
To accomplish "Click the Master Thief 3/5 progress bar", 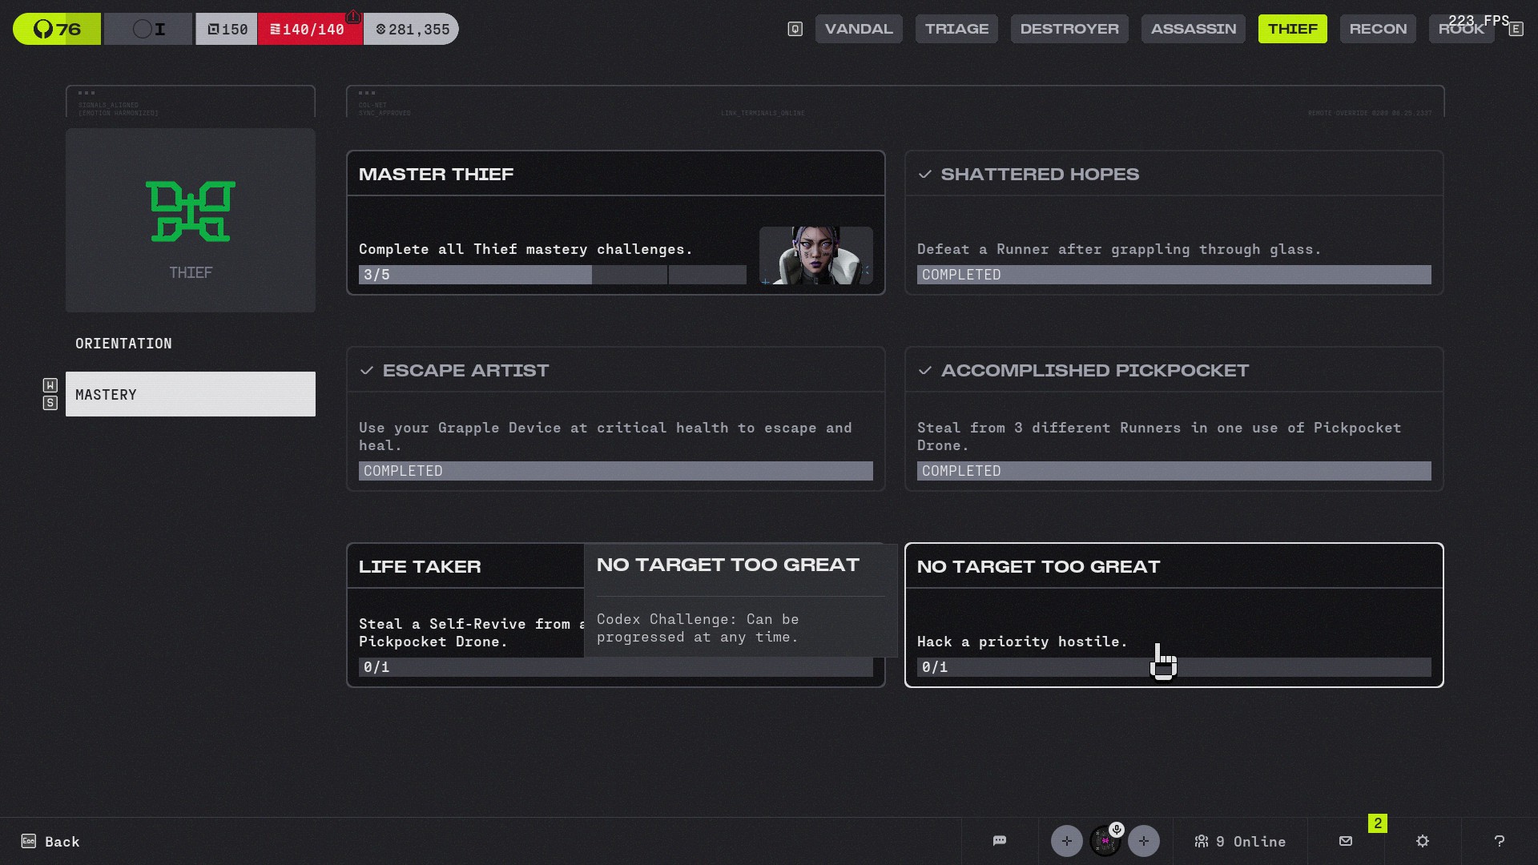I will pos(552,275).
